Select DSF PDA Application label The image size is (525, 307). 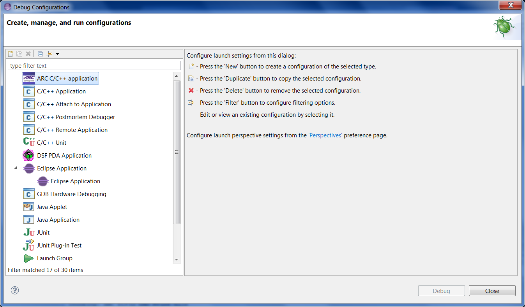click(64, 155)
